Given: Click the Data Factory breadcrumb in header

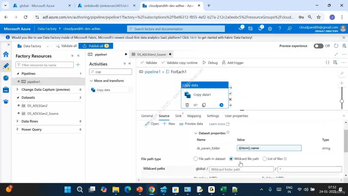Looking at the screenshot, I should tap(47, 29).
